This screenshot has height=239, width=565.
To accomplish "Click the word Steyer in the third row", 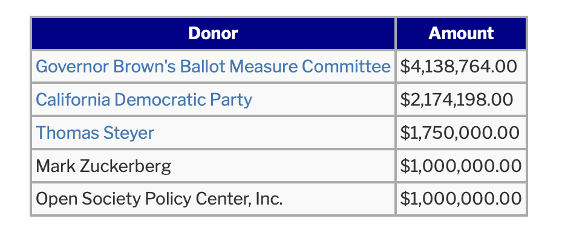I will [129, 133].
